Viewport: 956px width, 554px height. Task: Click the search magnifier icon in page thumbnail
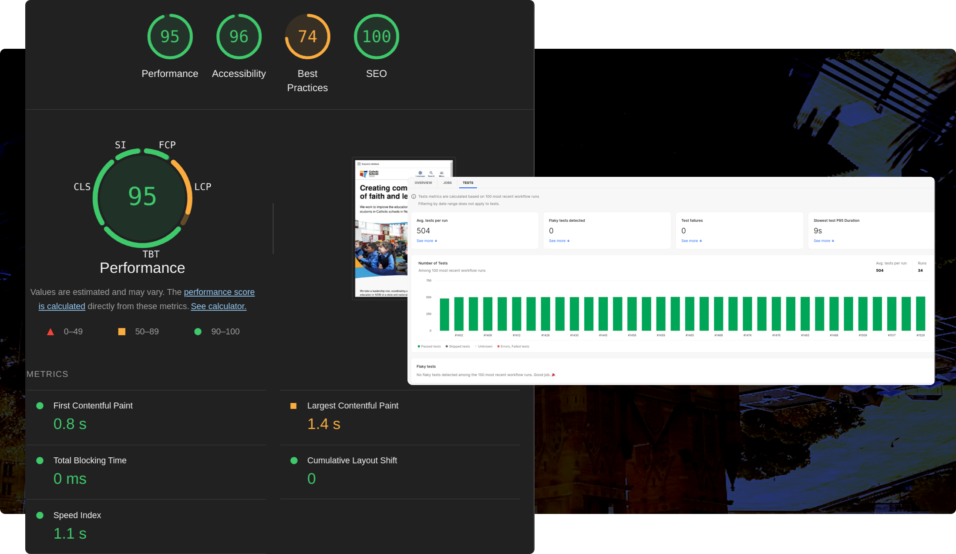[x=431, y=173]
